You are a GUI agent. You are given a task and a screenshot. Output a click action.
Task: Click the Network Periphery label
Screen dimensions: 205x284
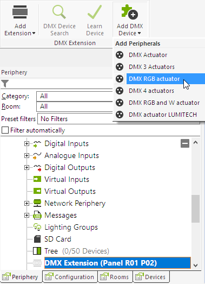click(75, 204)
